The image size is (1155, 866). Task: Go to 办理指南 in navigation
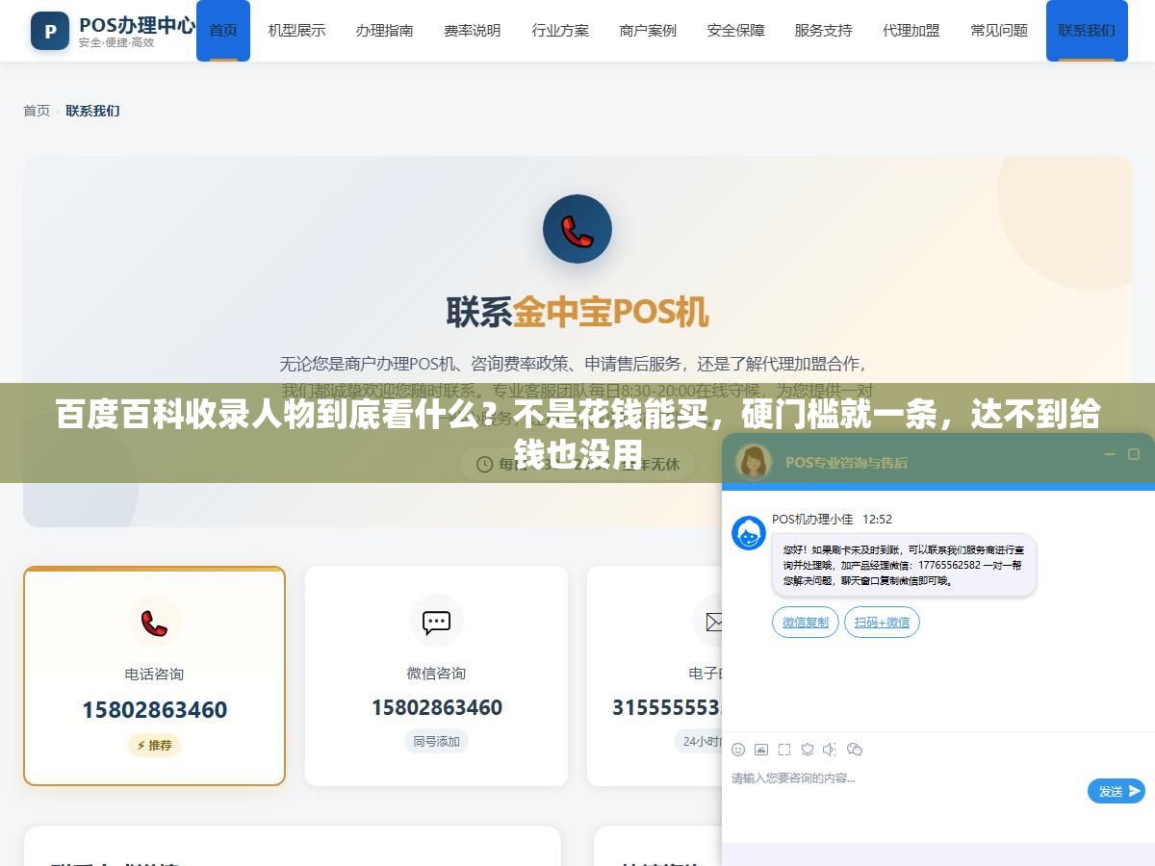pos(384,31)
